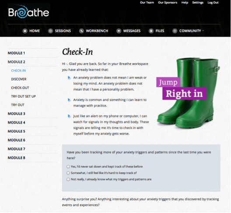The image size is (231, 213).
Task: Click the Files document icon
Action: (151, 31)
